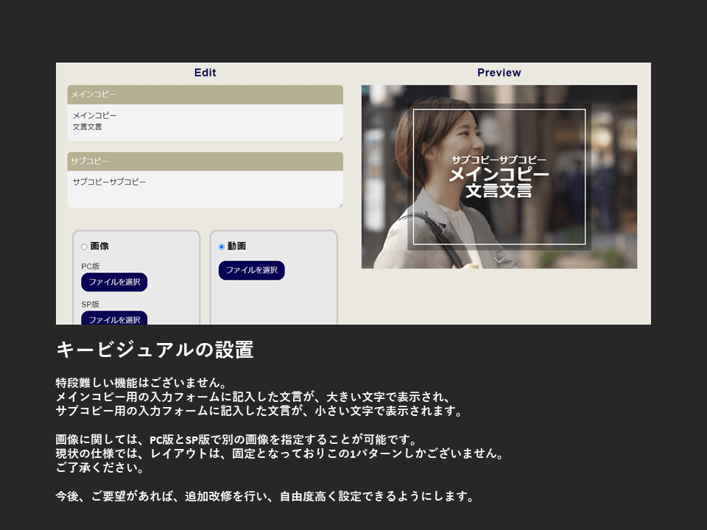Viewport: 707px width, 530px height.
Task: Click the Preview column heading
Action: click(499, 73)
